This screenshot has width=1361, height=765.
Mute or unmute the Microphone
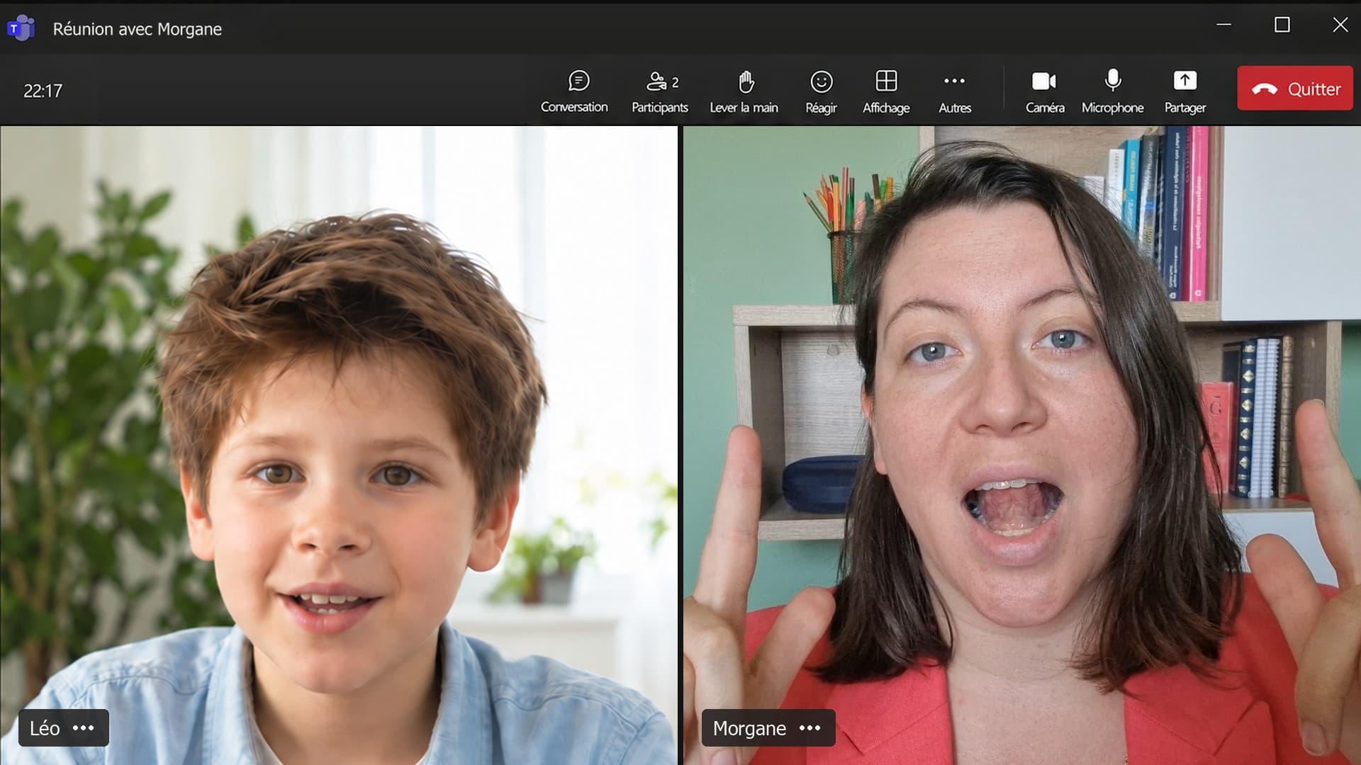1112,91
